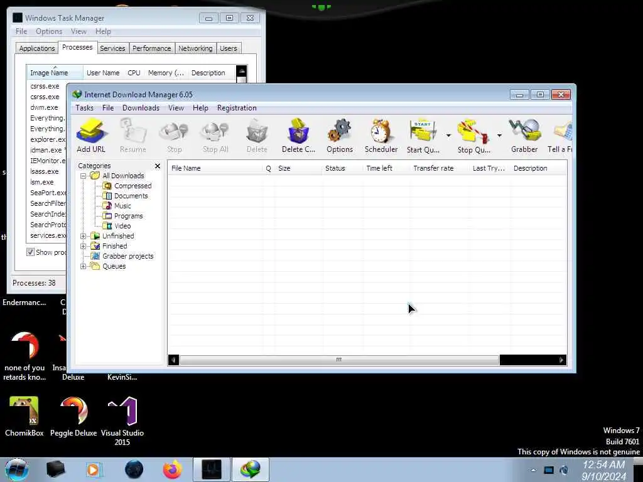The image size is (643, 482).
Task: Open Peggle Deluxe desktop icon
Action: 73,417
